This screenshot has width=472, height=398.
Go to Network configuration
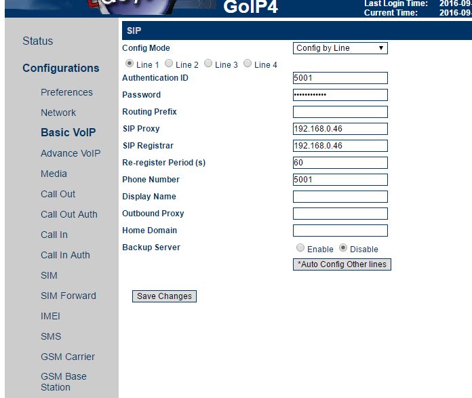(58, 113)
